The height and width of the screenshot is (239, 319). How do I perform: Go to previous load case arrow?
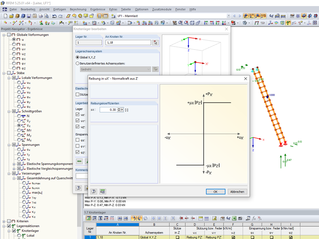point(234,16)
